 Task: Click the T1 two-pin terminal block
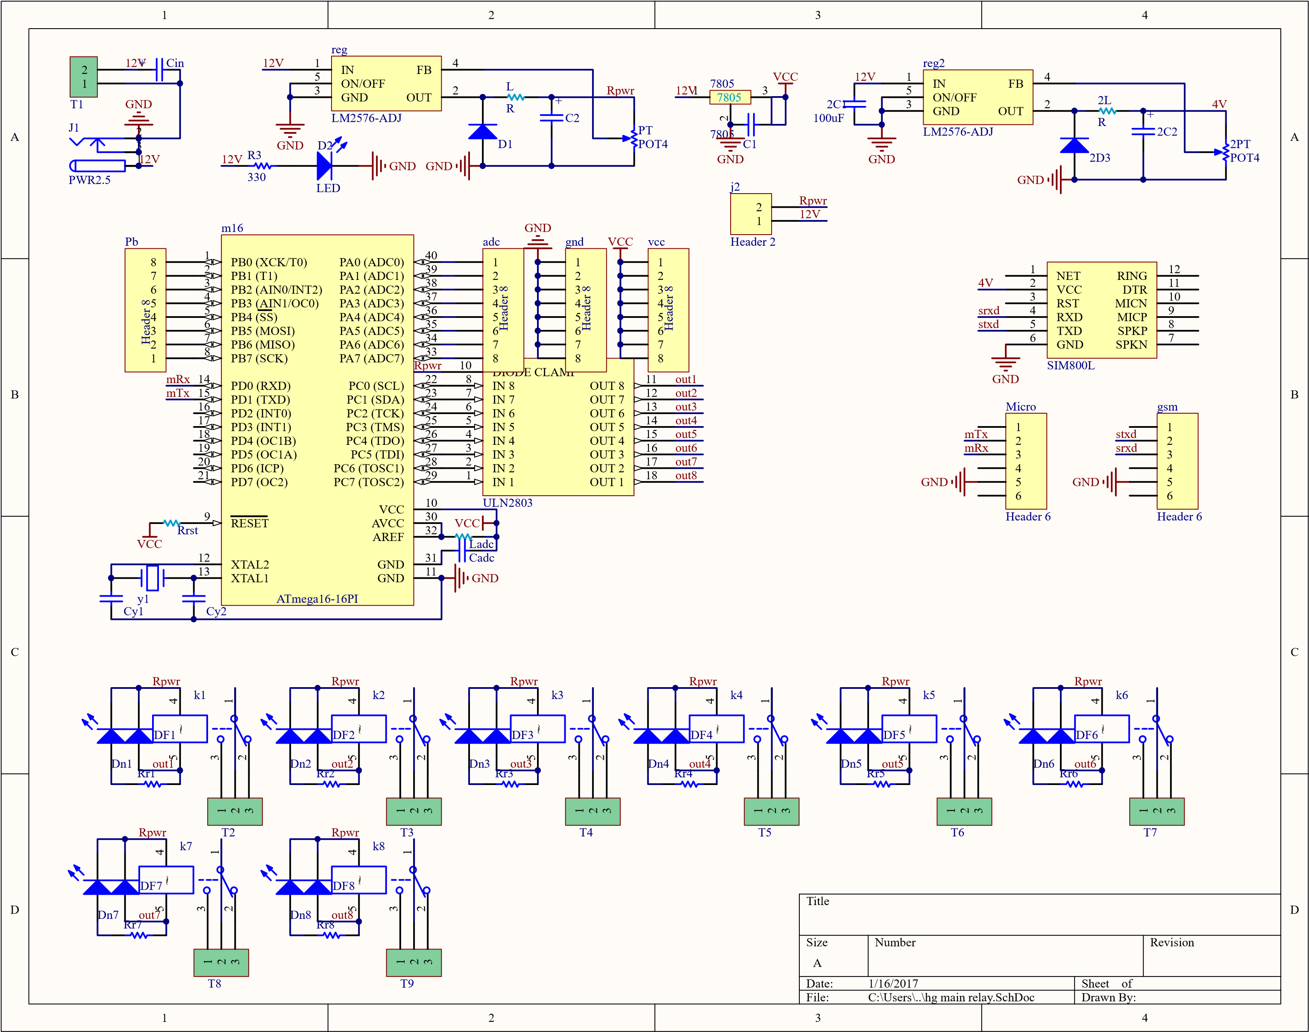point(84,77)
